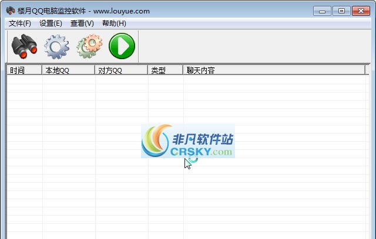The image size is (376, 239).
Task: Sort by the 类型 column header
Action: [165, 70]
